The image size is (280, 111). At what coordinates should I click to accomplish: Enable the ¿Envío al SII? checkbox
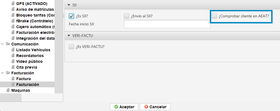click(x=126, y=16)
